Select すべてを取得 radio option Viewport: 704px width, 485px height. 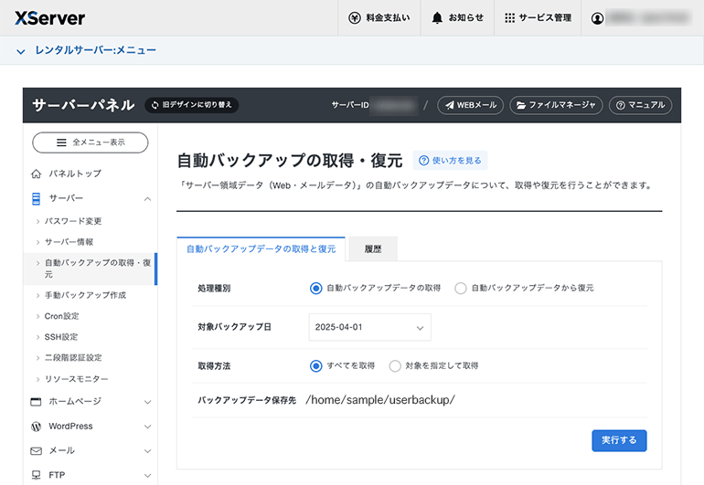tap(316, 366)
